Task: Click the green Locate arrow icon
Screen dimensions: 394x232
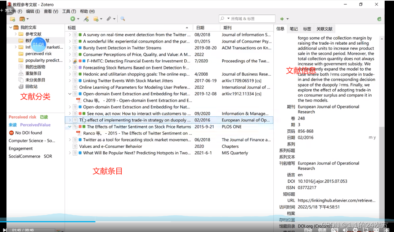Action: pyautogui.click(x=282, y=19)
